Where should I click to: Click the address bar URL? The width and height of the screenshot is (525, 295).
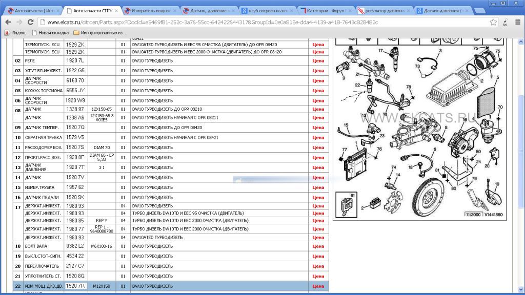click(213, 23)
